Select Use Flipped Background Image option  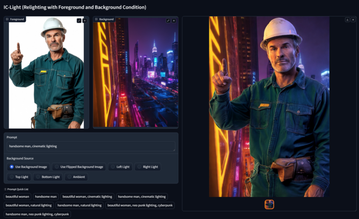tap(79, 167)
